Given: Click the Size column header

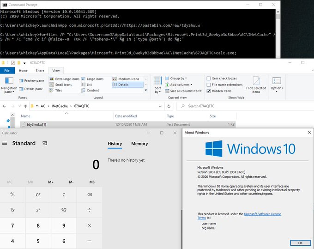Looking at the screenshot, I should (222, 116).
